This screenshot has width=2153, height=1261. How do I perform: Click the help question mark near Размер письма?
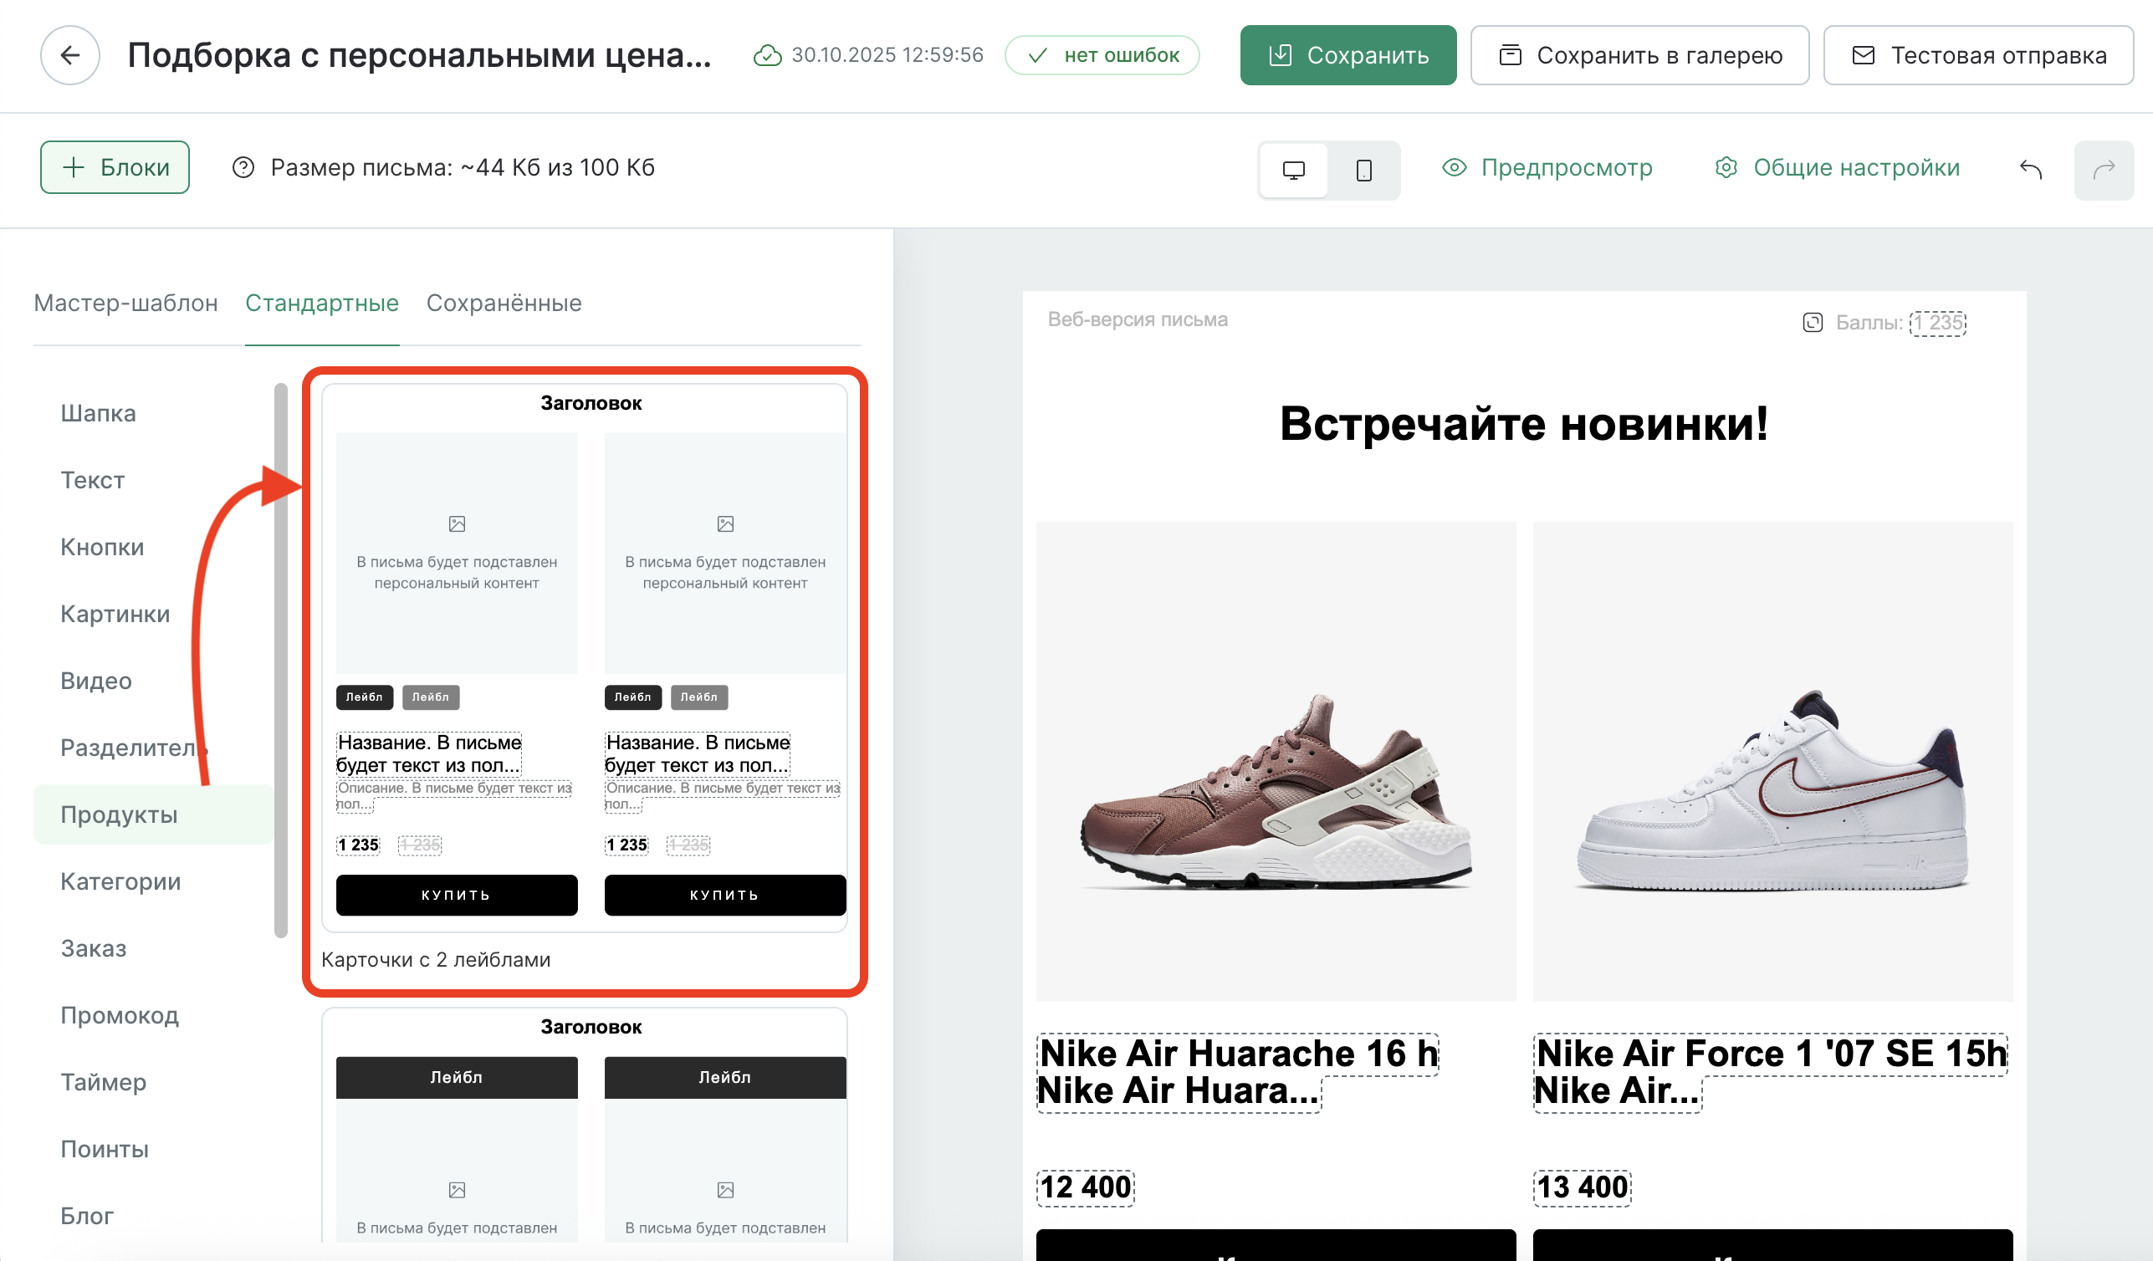[243, 167]
